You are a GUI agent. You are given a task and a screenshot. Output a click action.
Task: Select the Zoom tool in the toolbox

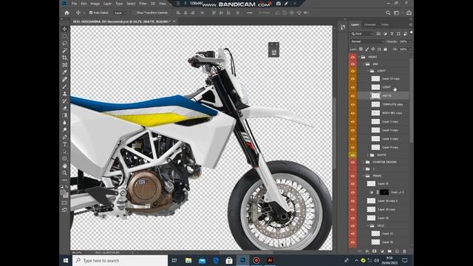pyautogui.click(x=64, y=173)
